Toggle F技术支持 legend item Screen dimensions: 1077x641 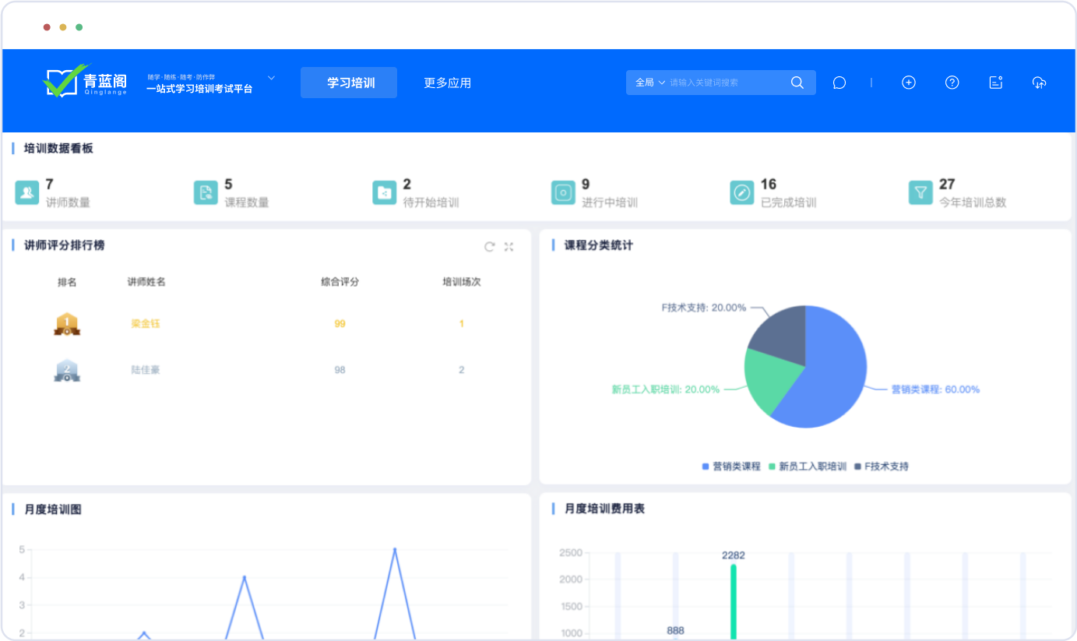[882, 467]
